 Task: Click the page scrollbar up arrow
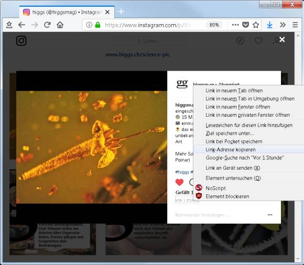pyautogui.click(x=298, y=36)
